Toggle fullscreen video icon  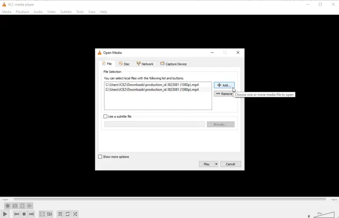[42, 214]
